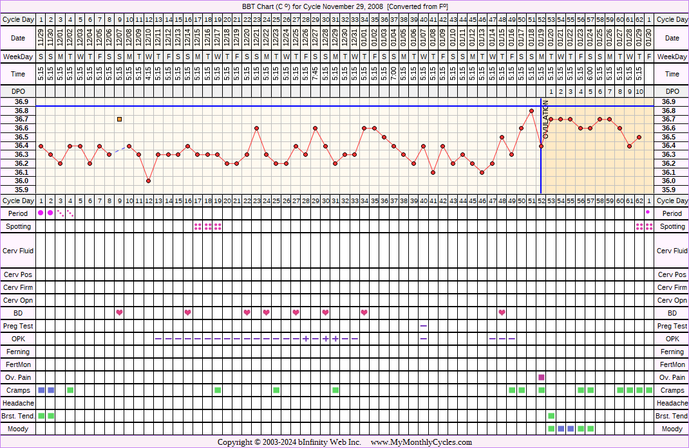Open the www.MyMonthlyCycles.com link

click(421, 442)
